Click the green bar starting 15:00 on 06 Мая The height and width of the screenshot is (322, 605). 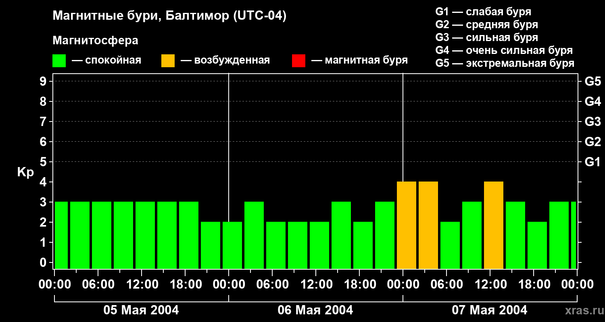[x=341, y=235]
